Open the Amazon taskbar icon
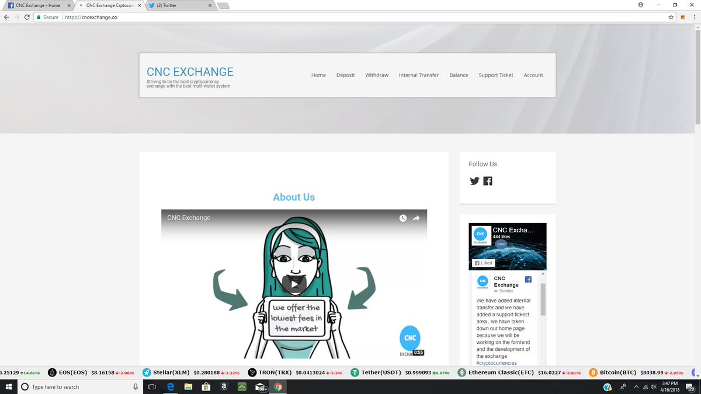 [x=224, y=386]
